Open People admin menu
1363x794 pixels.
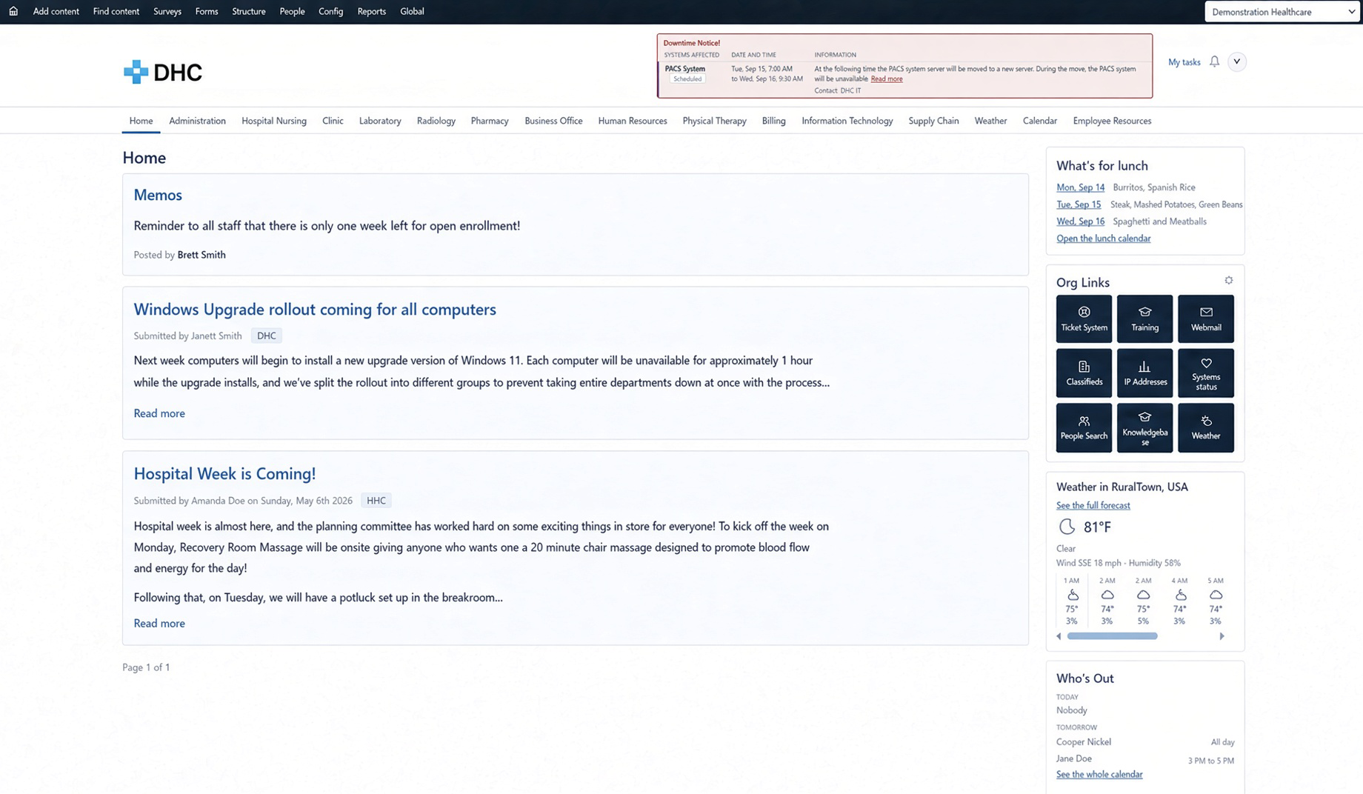(292, 11)
